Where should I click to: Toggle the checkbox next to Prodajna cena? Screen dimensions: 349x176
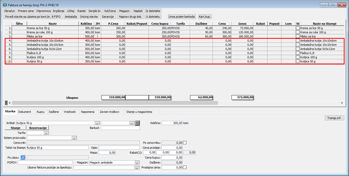tap(185, 167)
